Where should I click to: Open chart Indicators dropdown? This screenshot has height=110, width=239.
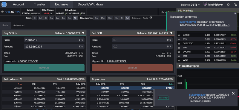point(137,18)
